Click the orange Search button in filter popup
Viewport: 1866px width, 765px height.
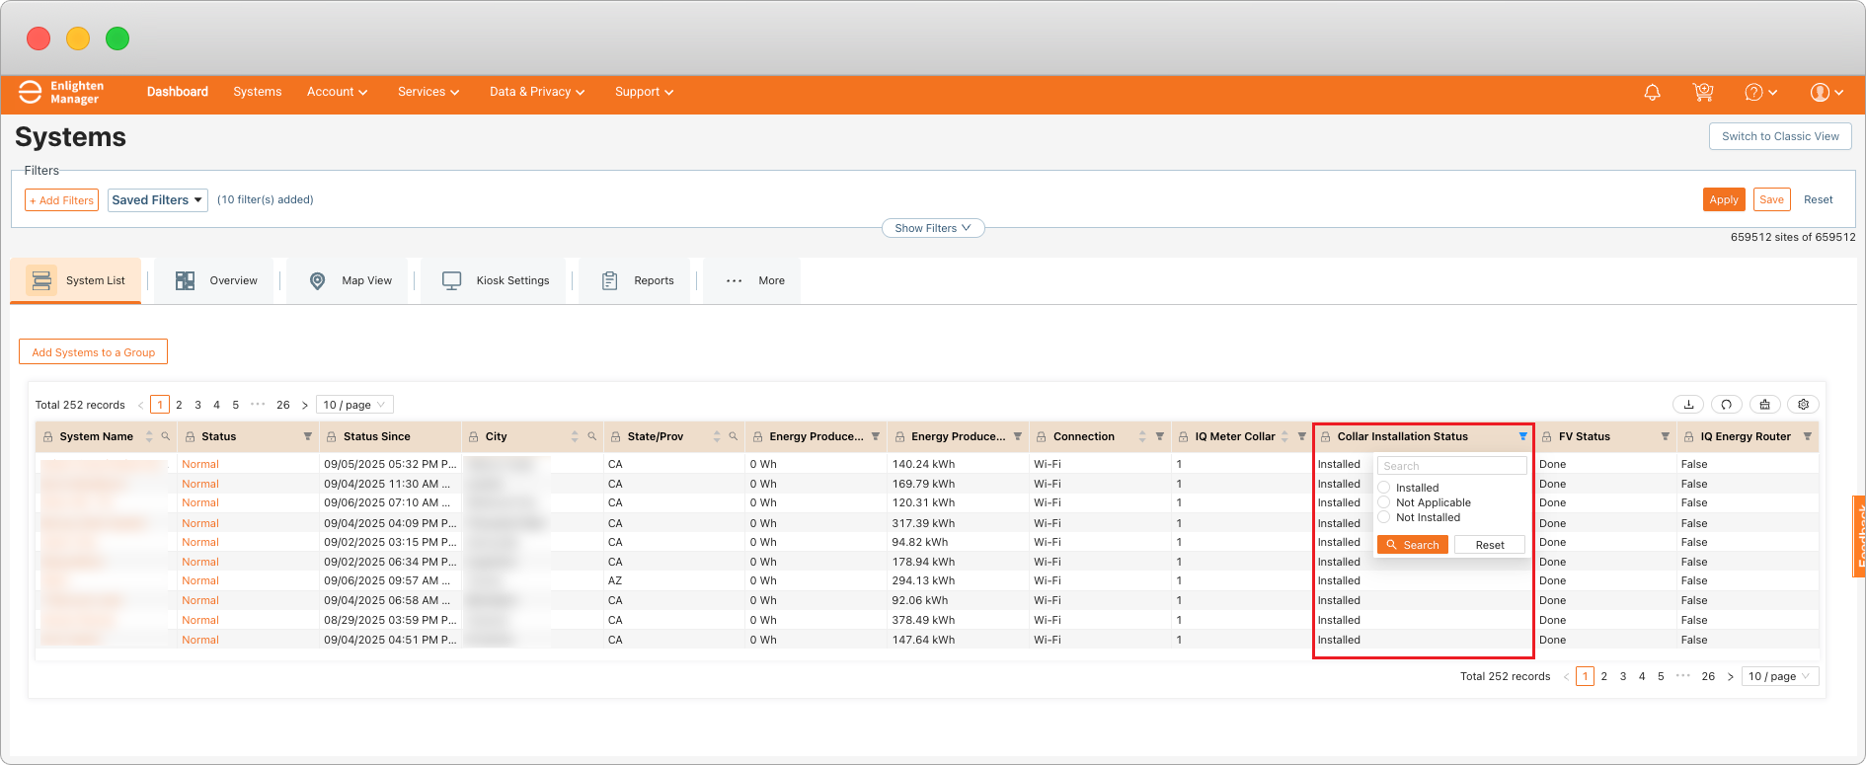coord(1413,545)
